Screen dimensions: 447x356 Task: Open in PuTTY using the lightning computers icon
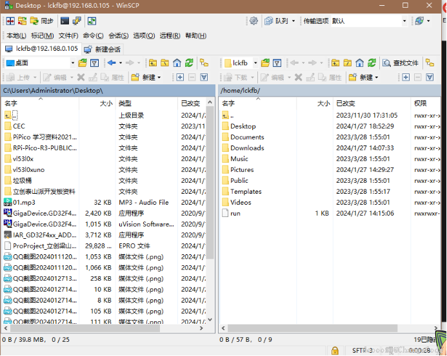(x=77, y=21)
